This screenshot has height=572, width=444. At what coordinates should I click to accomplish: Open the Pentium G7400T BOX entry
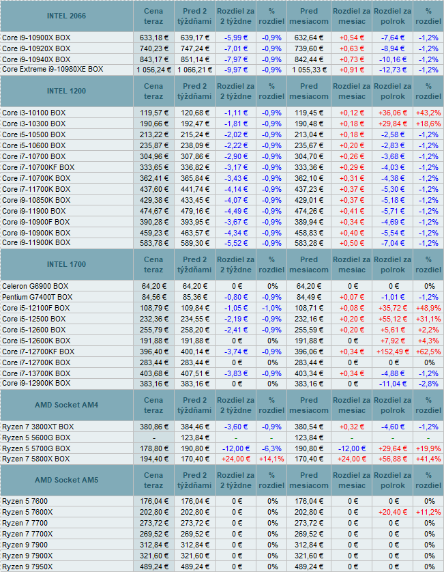pyautogui.click(x=37, y=297)
